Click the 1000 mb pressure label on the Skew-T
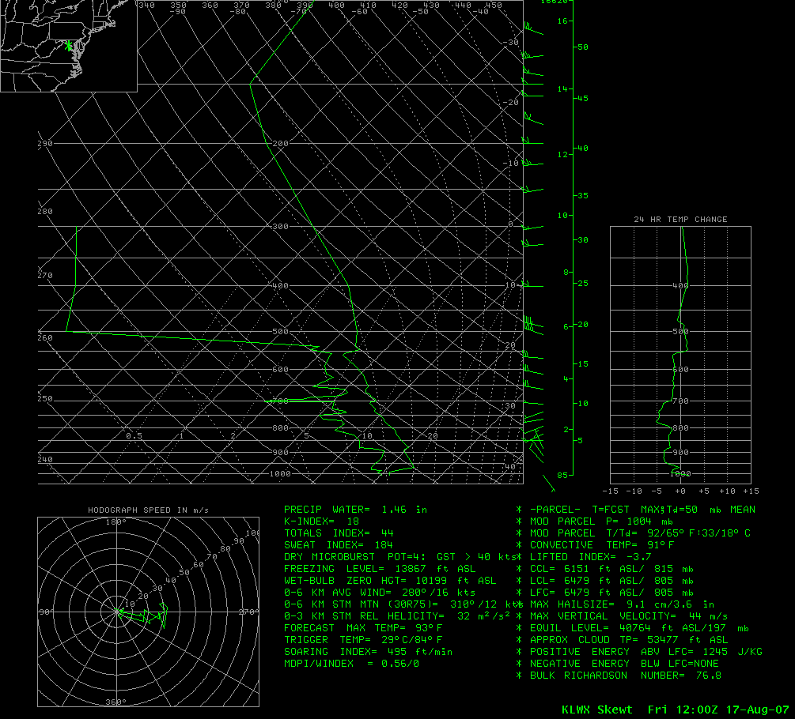The width and height of the screenshot is (795, 719). point(280,474)
